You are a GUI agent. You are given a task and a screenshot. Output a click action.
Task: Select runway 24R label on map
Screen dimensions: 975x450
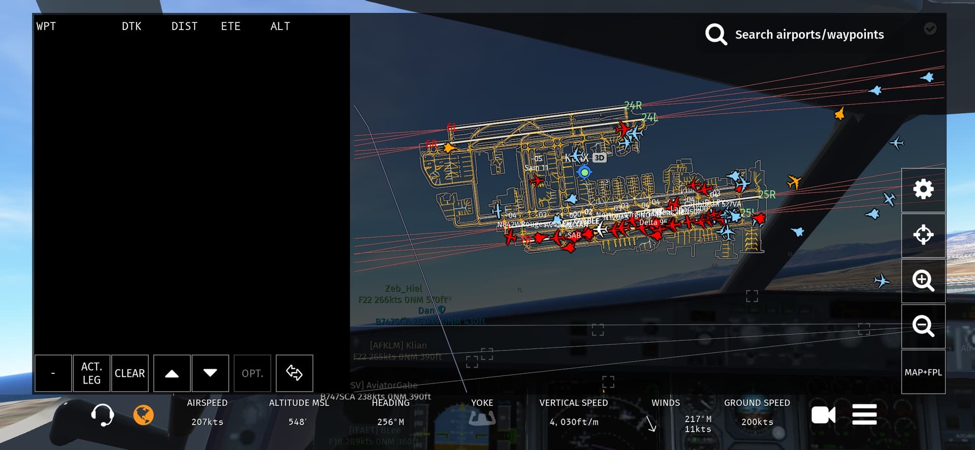pos(633,106)
